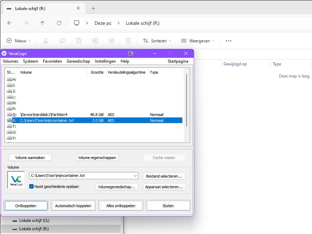Sort by Versleutelingsalgoritme column header
Viewport: 312px width, 234px height.
tap(126, 72)
